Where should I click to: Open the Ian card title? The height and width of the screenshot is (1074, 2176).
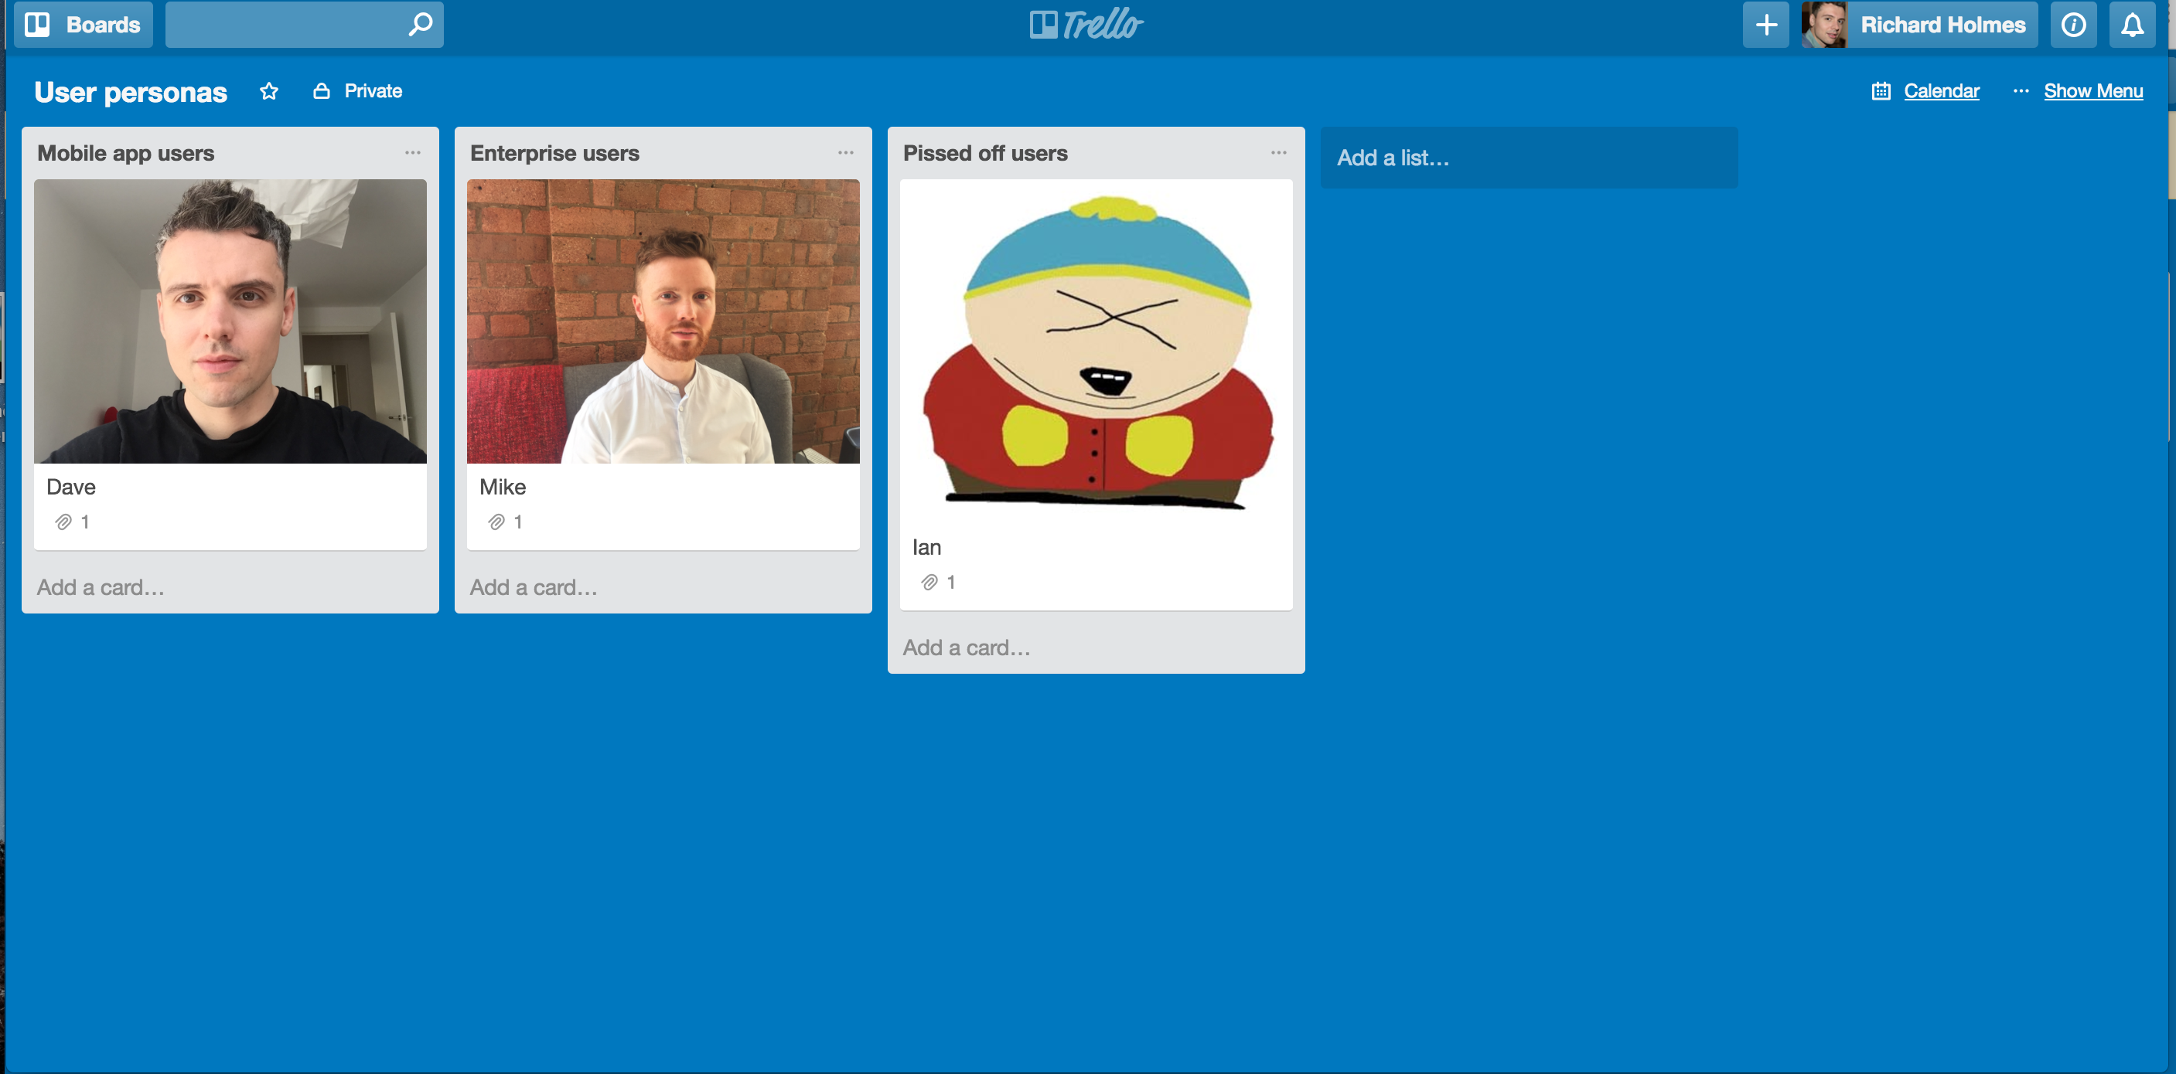(x=926, y=547)
